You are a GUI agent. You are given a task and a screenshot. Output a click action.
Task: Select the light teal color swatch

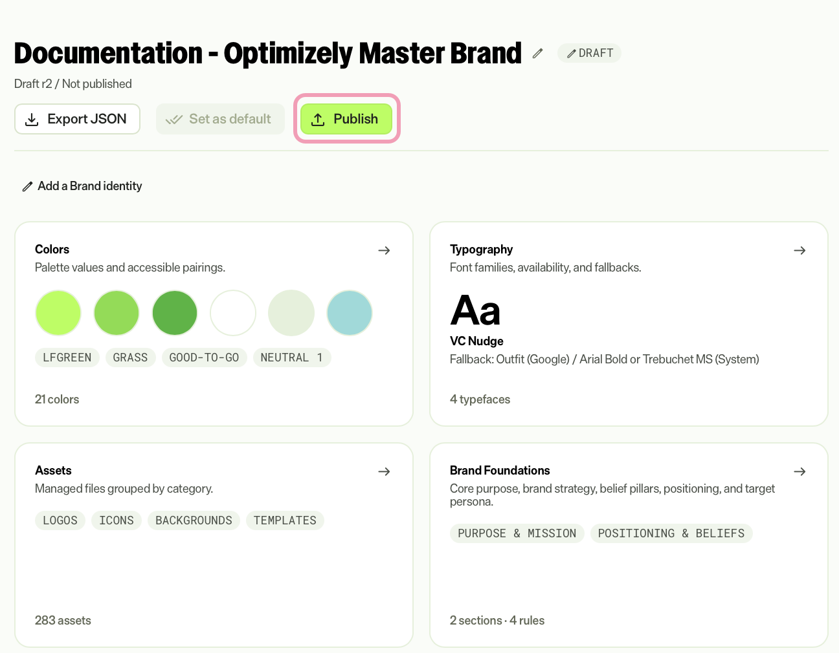350,313
